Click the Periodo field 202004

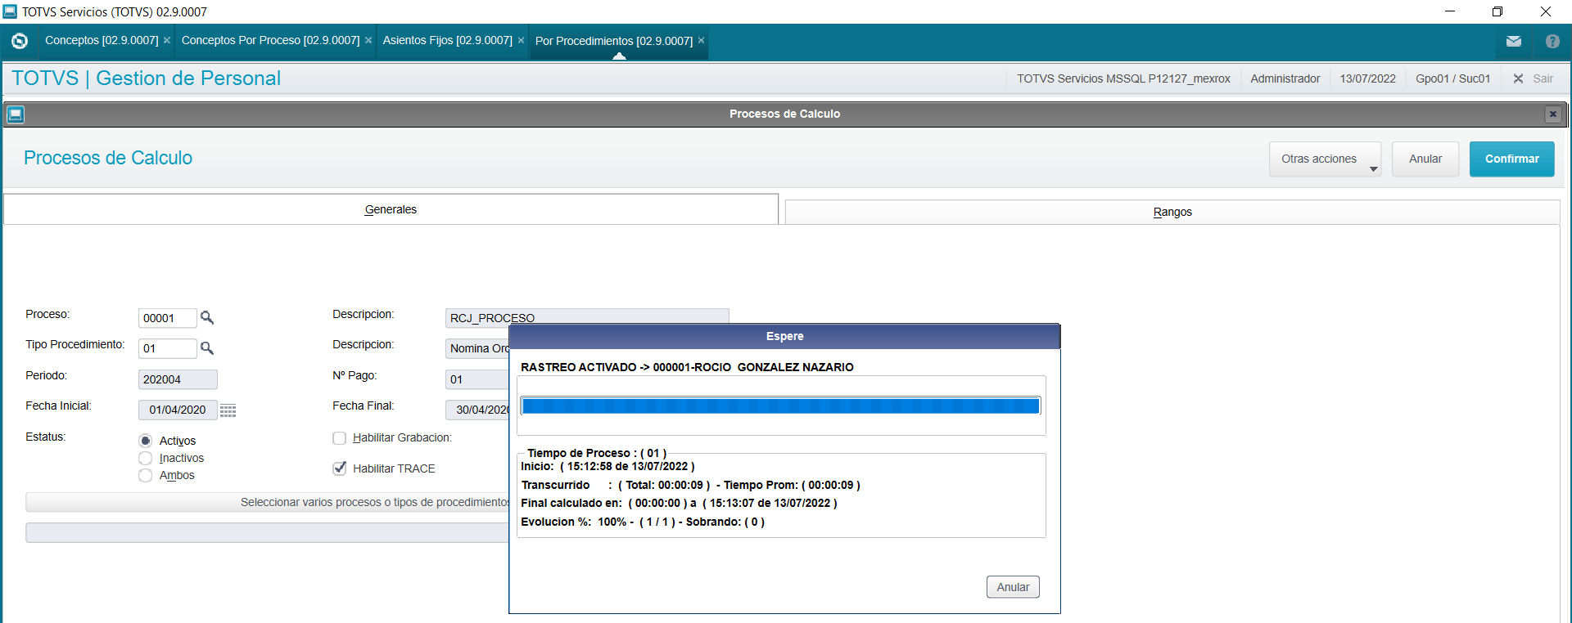pyautogui.click(x=178, y=379)
